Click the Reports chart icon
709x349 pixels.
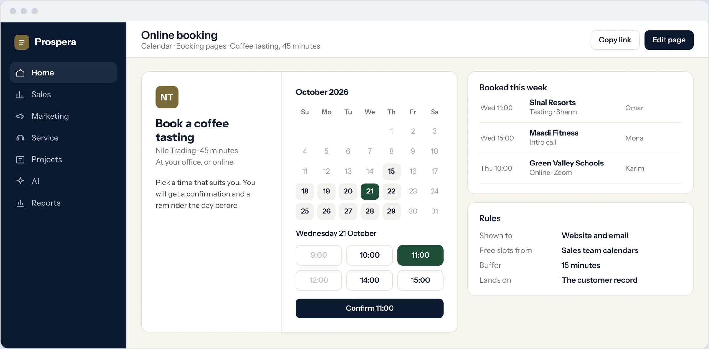click(20, 203)
